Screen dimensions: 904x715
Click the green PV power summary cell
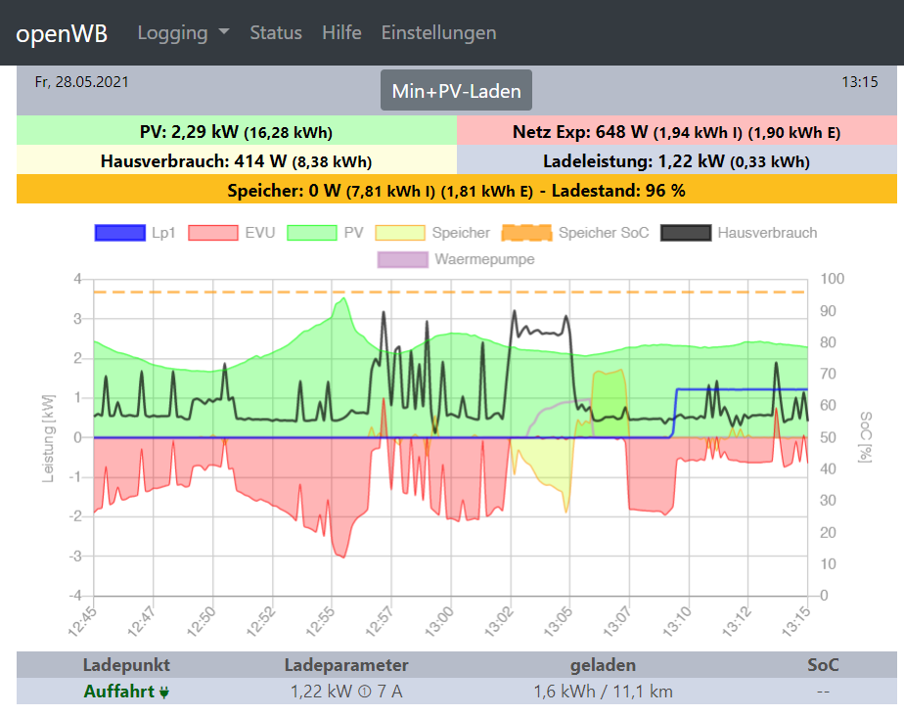pyautogui.click(x=236, y=131)
